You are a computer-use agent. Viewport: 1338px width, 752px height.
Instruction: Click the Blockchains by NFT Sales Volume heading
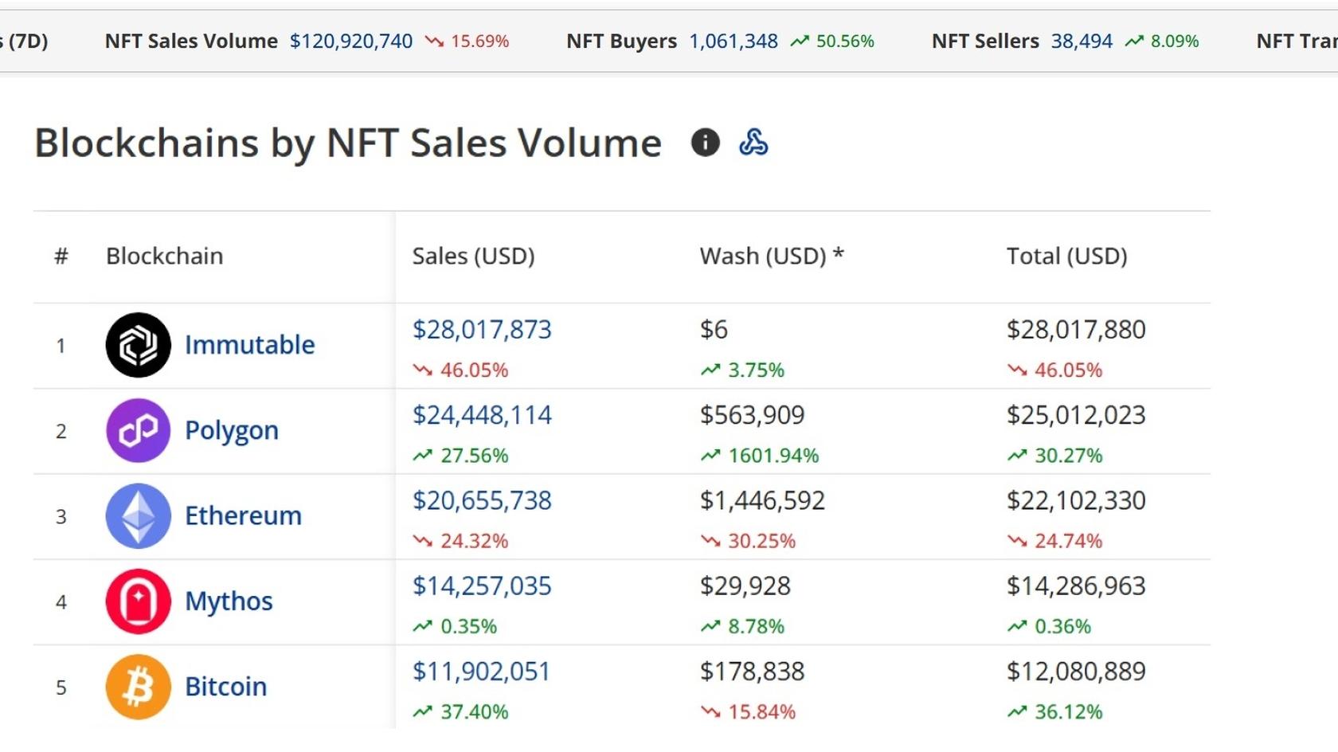click(348, 143)
